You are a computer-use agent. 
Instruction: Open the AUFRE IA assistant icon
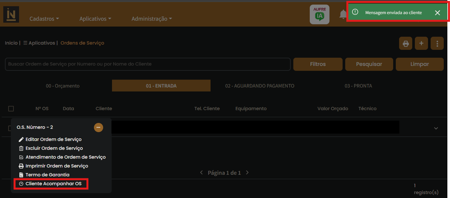point(319,14)
